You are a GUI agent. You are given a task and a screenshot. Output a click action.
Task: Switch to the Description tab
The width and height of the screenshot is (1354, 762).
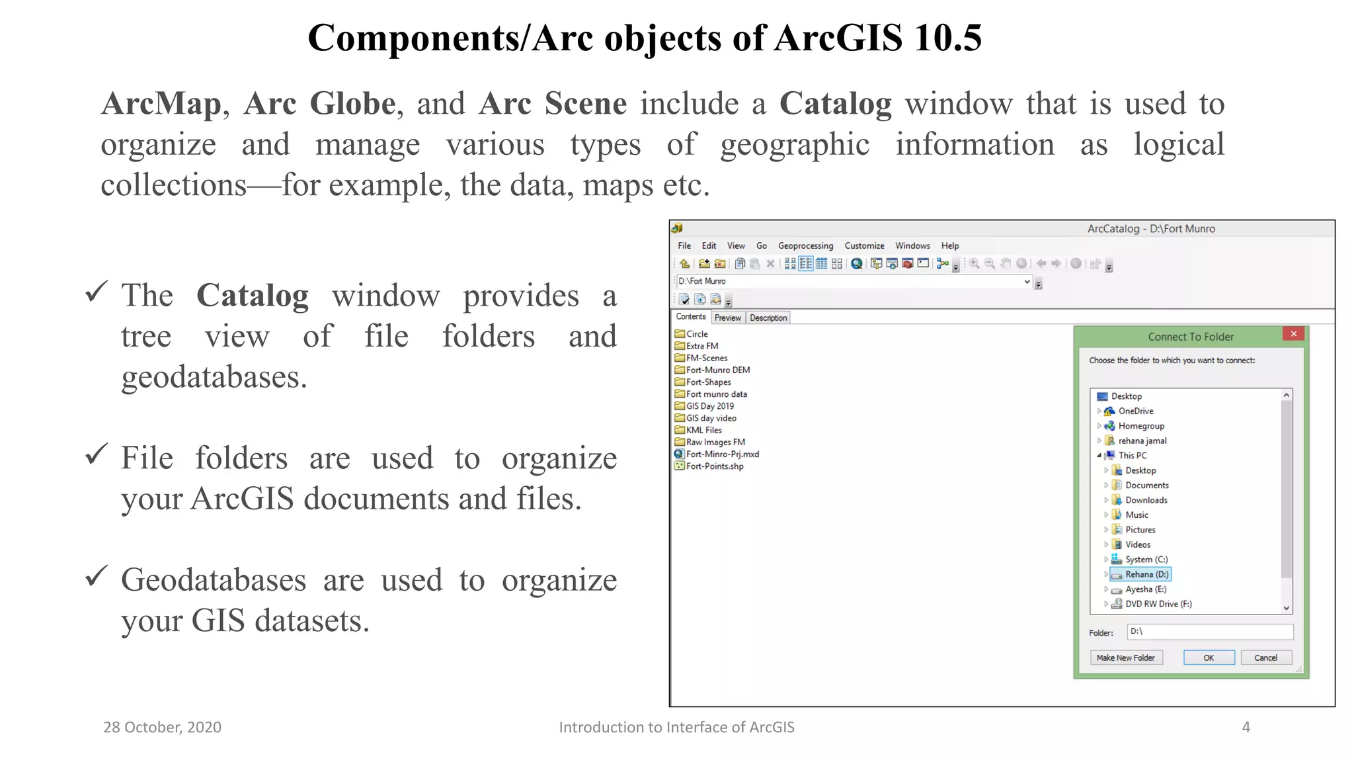tap(768, 318)
